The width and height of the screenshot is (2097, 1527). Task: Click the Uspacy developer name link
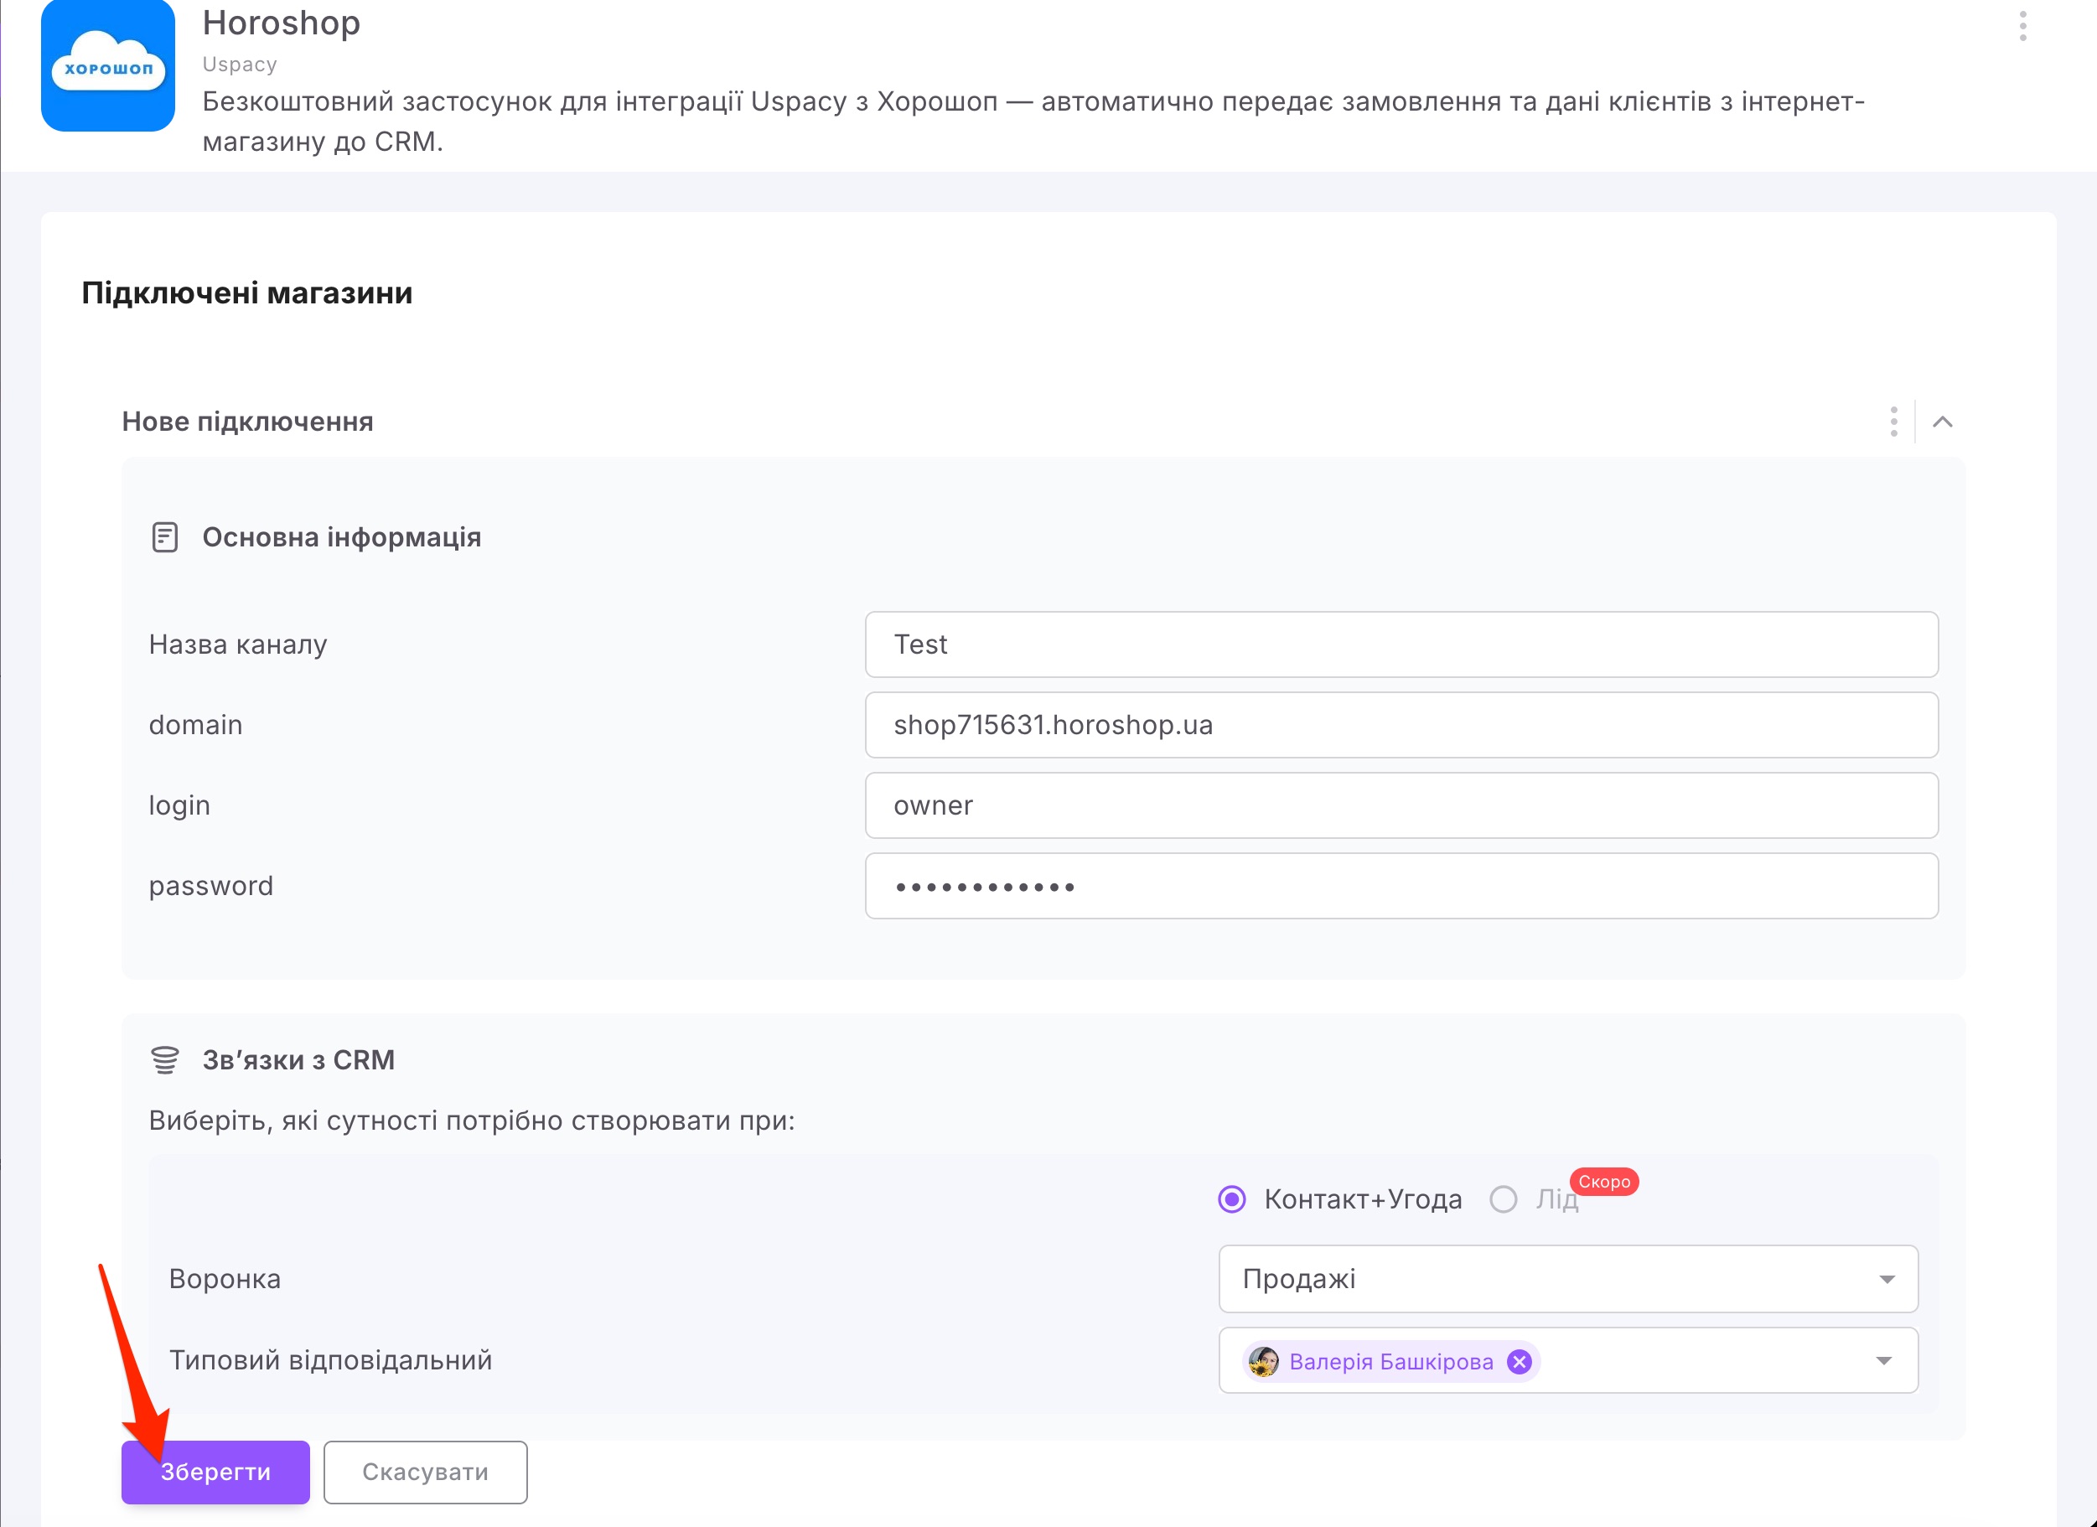(x=240, y=64)
